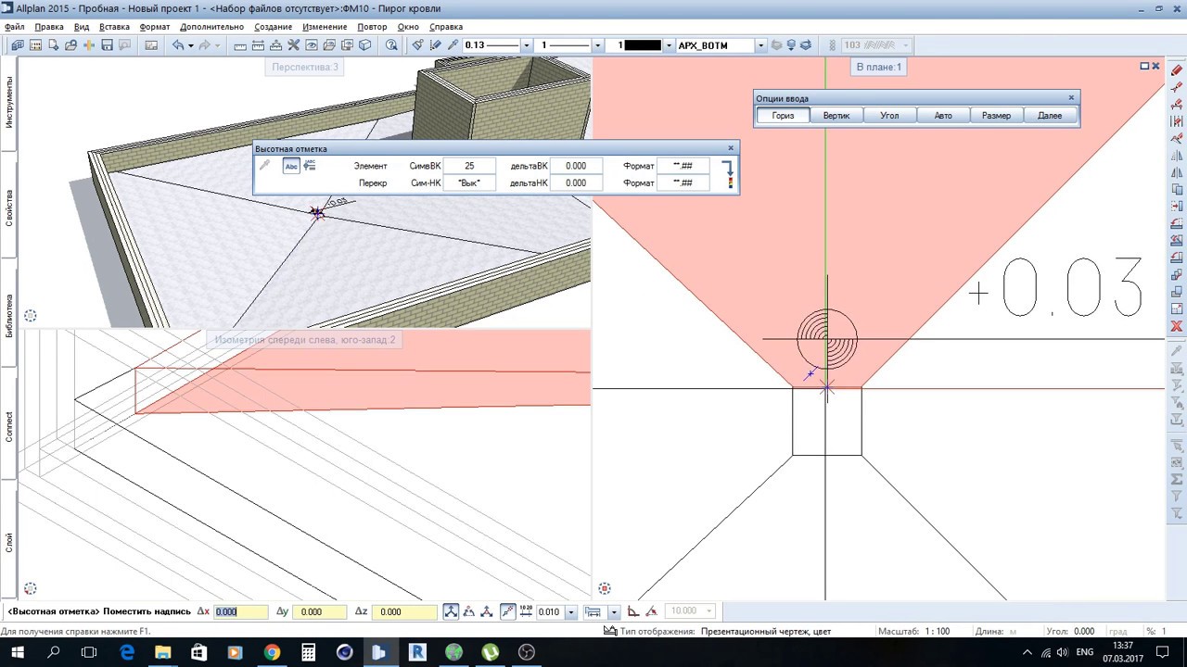Click the crossed tools icon in the toolbar
Viewport: 1187px width, 667px height.
[x=293, y=45]
